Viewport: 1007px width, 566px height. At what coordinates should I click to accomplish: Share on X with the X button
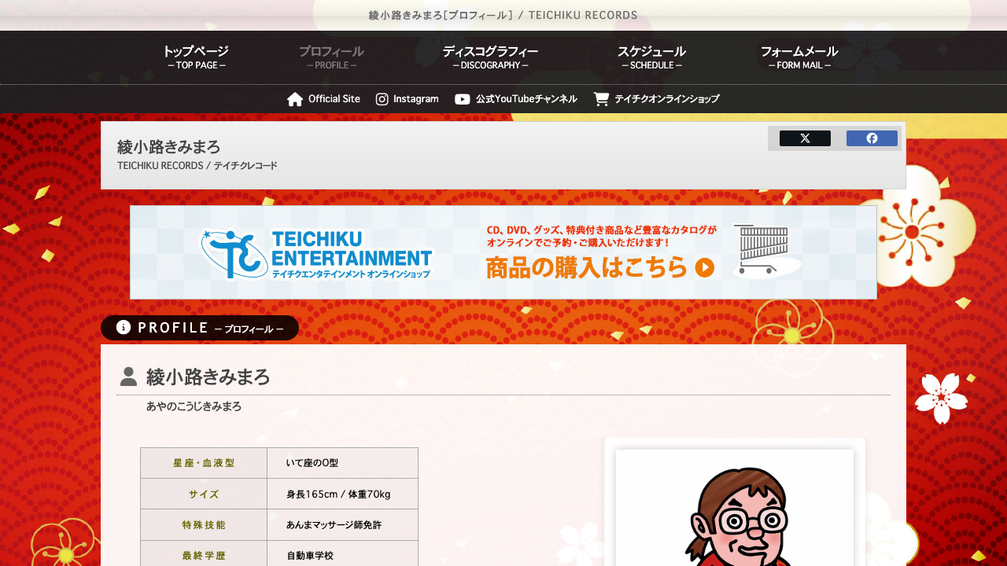(805, 138)
